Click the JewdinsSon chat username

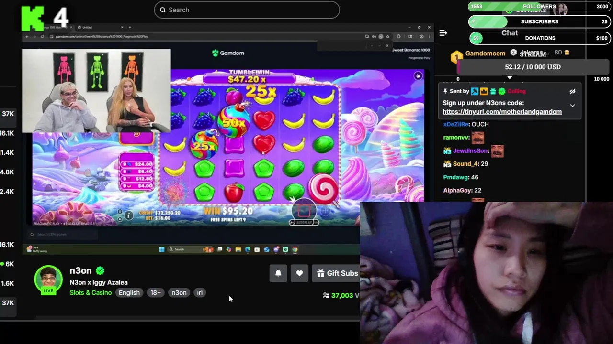[471, 151]
